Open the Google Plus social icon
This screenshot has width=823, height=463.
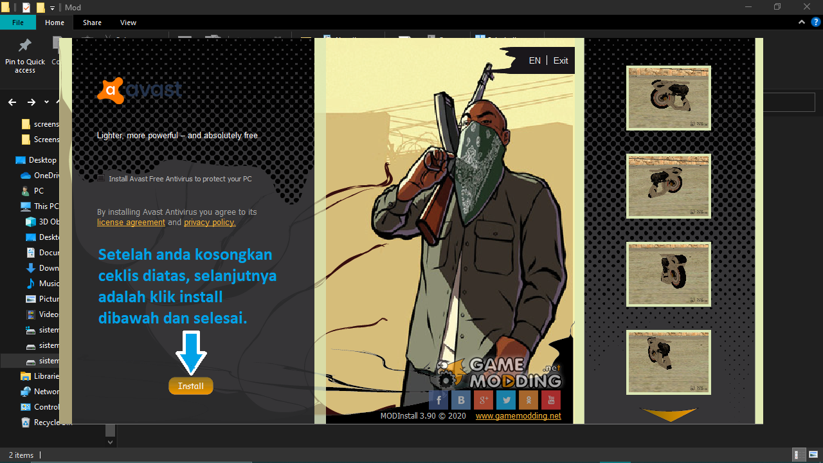point(484,400)
